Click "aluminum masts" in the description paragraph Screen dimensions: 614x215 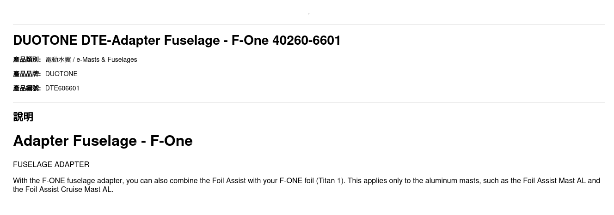pyautogui.click(x=435, y=181)
